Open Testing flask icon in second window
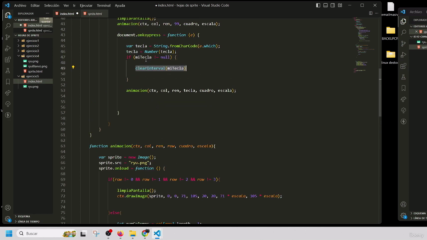The width and height of the screenshot is (427, 240). point(403,77)
